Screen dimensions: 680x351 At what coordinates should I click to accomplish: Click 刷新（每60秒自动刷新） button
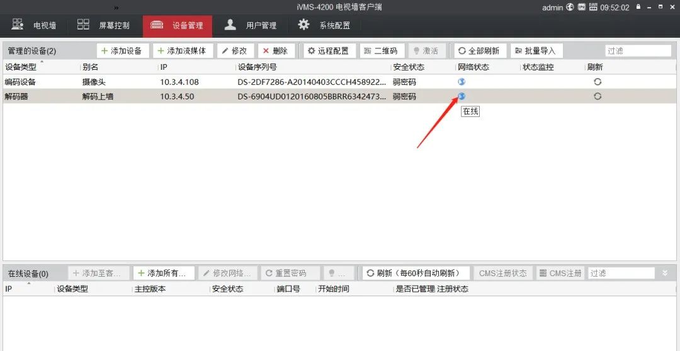coord(417,273)
